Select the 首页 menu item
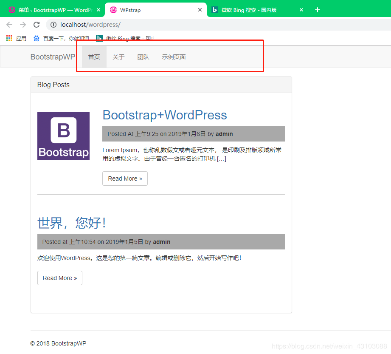 tap(94, 57)
